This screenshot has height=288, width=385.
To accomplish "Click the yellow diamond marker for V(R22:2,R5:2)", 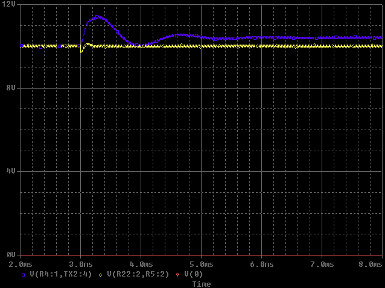I will pyautogui.click(x=100, y=275).
